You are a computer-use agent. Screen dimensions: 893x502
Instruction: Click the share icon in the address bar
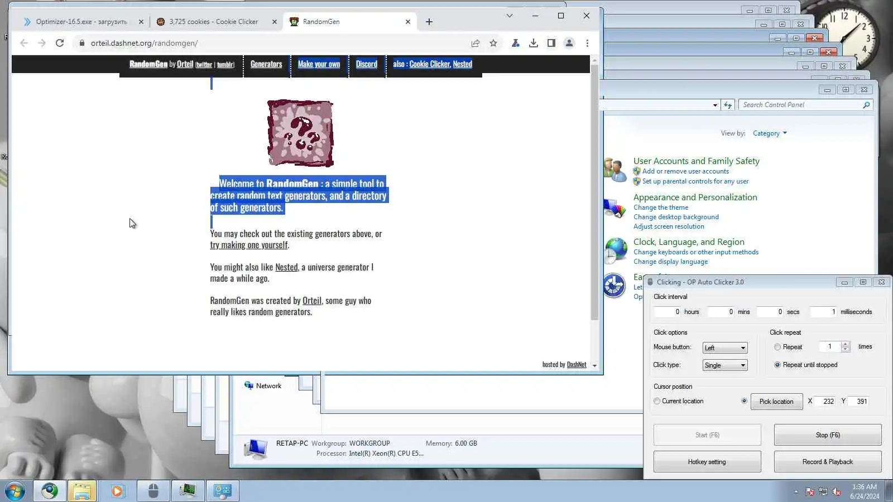(x=476, y=43)
